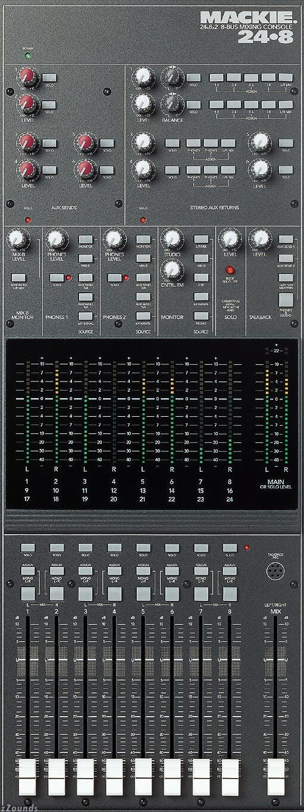Solo submaster 4 above its fader

114,547
